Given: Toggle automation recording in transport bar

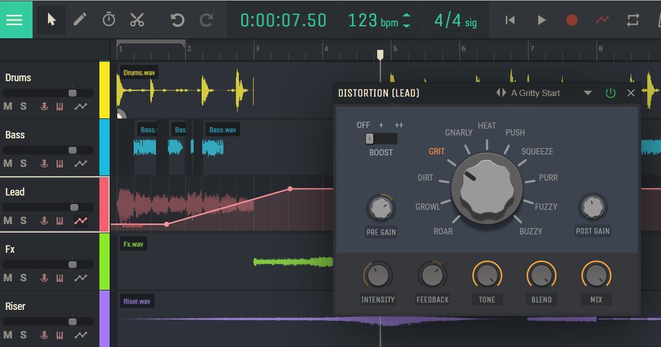Looking at the screenshot, I should tap(602, 20).
